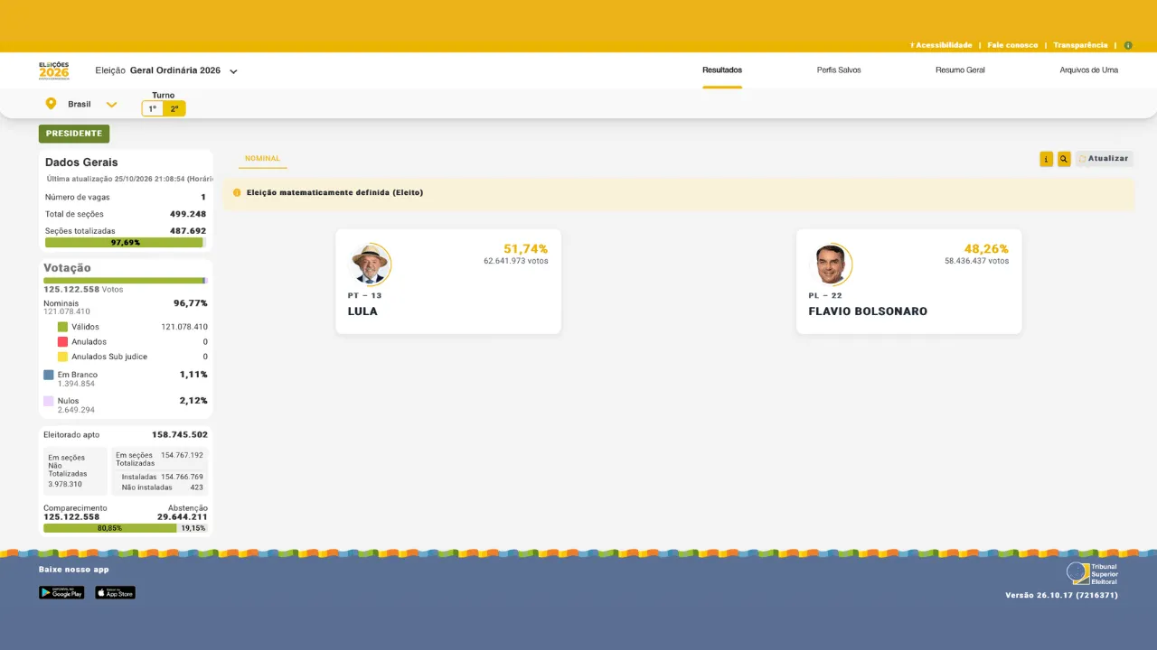Open the Transparência link

click(x=1080, y=45)
